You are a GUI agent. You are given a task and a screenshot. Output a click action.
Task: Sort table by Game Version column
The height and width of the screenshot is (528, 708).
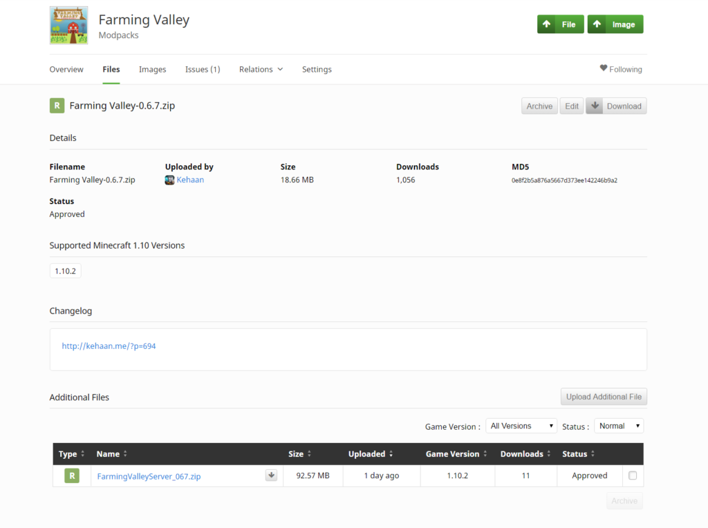[456, 454]
